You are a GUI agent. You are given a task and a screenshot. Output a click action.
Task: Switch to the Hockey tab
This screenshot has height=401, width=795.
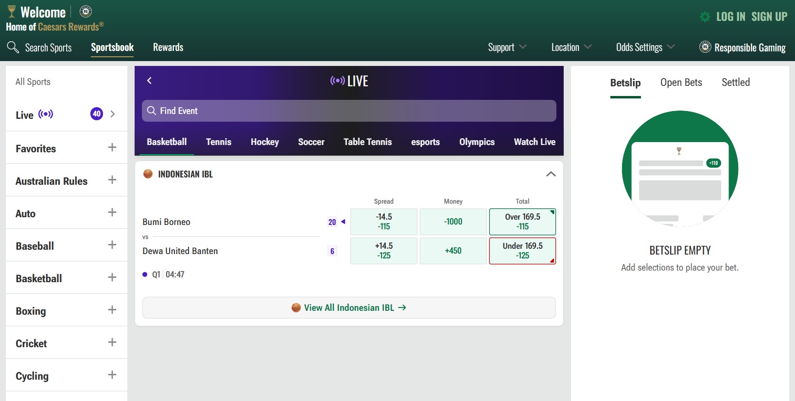point(265,142)
